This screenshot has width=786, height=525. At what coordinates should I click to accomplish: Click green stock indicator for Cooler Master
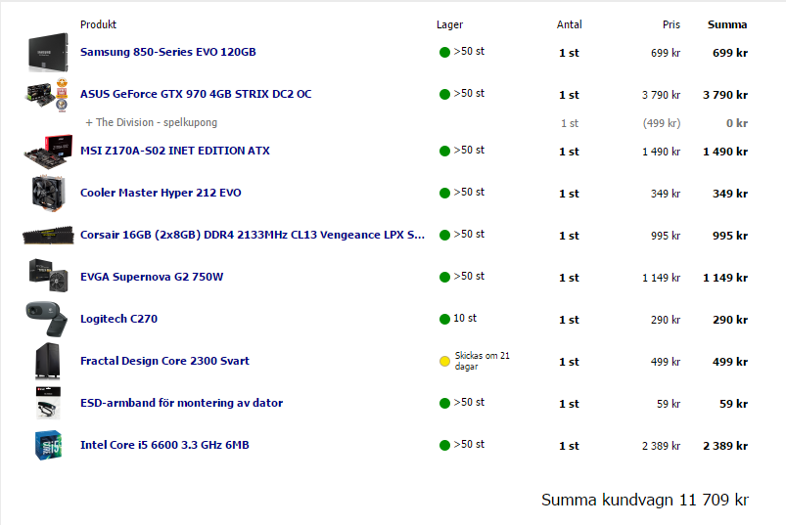[x=444, y=193]
